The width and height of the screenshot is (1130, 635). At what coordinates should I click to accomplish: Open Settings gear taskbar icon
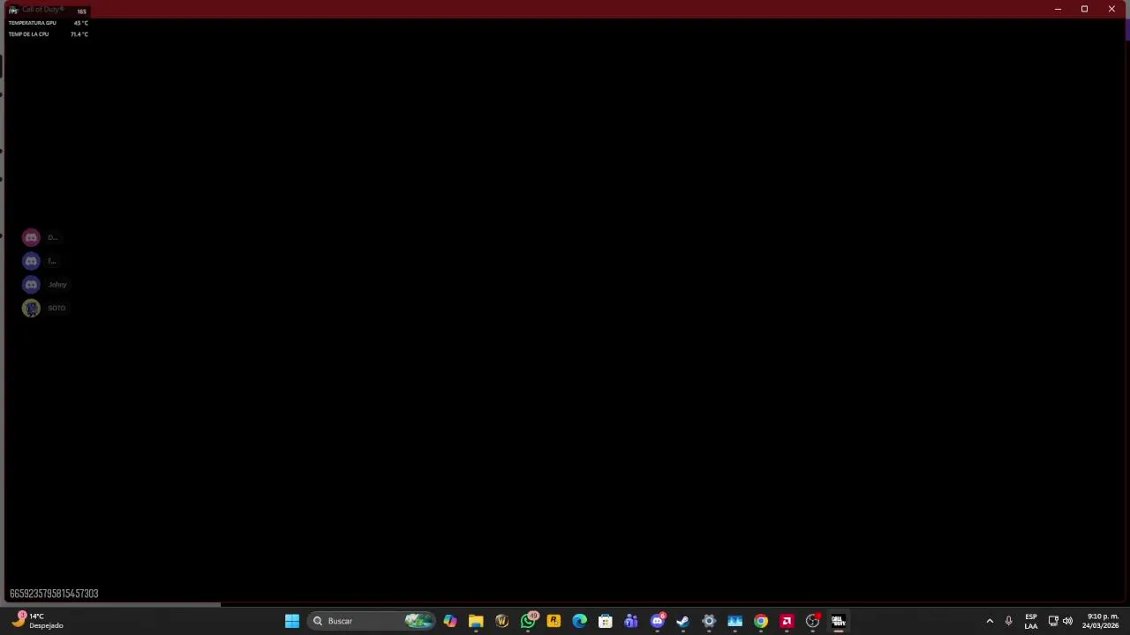[709, 621]
